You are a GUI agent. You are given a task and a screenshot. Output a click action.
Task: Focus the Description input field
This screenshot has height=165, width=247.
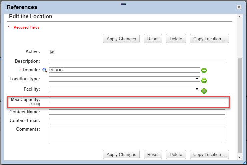(x=137, y=61)
